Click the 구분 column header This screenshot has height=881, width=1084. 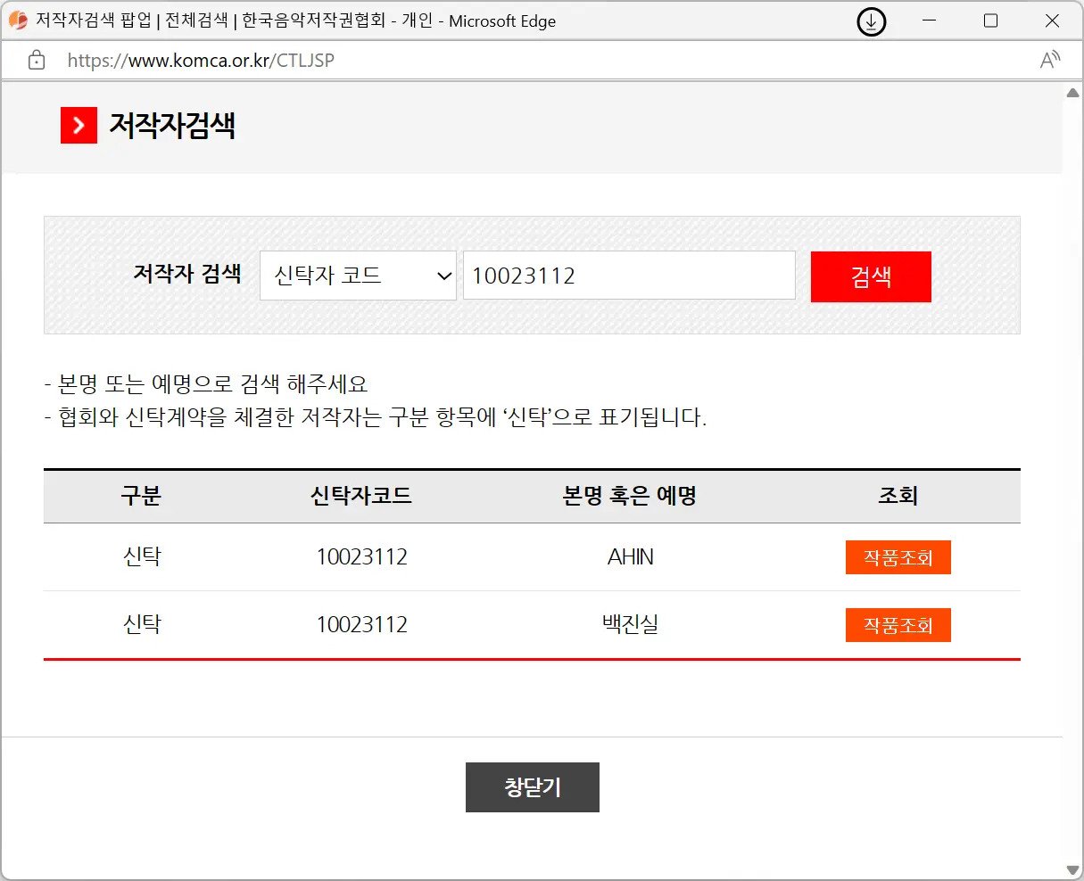[x=141, y=496]
